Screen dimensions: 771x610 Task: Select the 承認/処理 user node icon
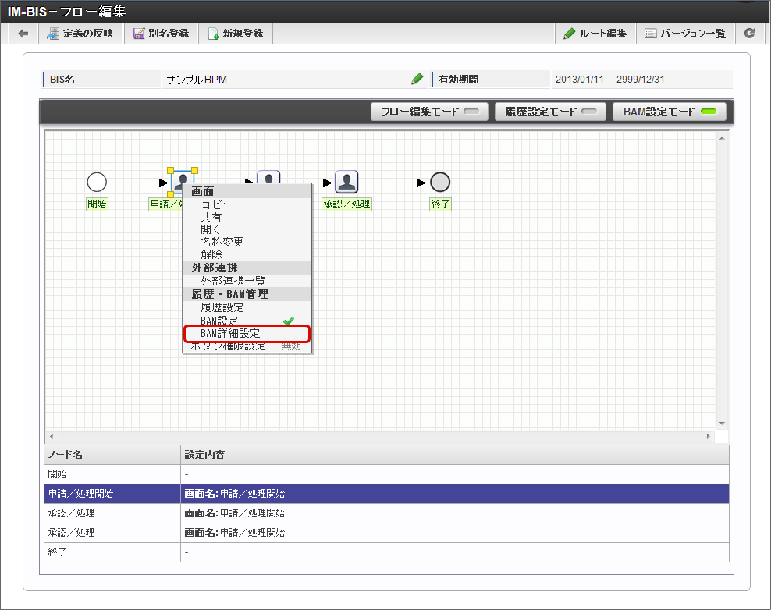tap(346, 183)
